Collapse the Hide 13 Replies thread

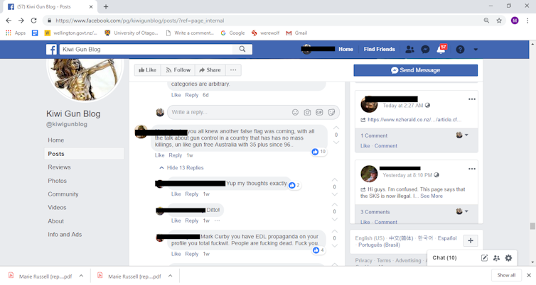pyautogui.click(x=181, y=168)
